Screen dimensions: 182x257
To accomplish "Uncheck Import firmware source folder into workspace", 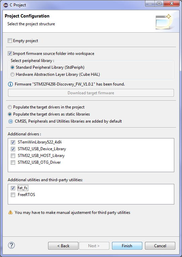I will click(x=10, y=54).
